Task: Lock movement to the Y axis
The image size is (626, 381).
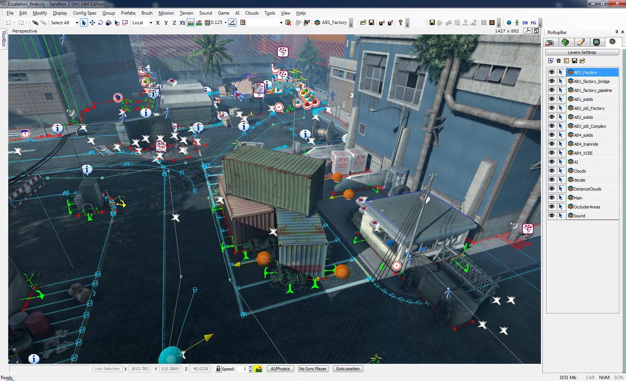Action: [x=166, y=22]
